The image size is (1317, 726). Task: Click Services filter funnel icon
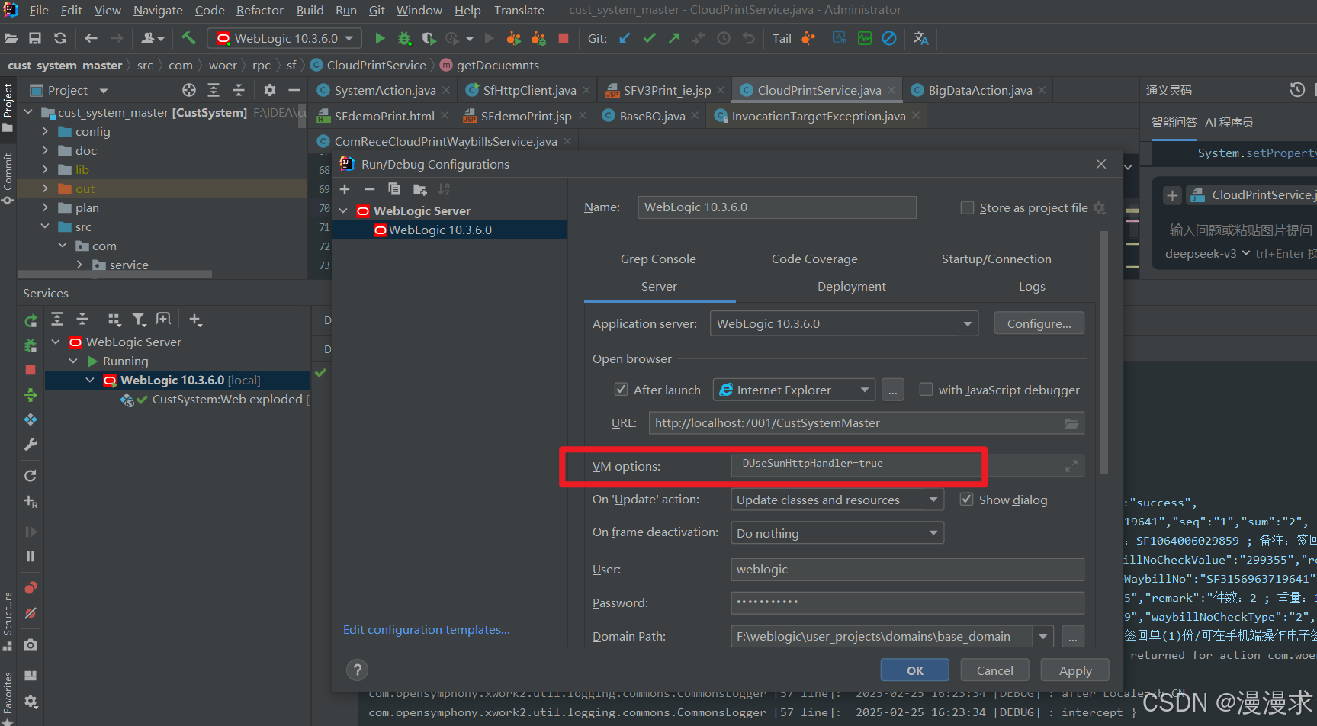[138, 319]
